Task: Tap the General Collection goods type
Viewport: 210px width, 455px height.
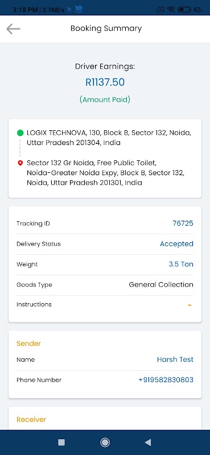Action: [x=161, y=285]
